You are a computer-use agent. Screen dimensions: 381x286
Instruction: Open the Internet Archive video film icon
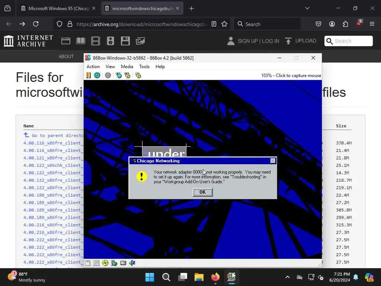coord(96,41)
